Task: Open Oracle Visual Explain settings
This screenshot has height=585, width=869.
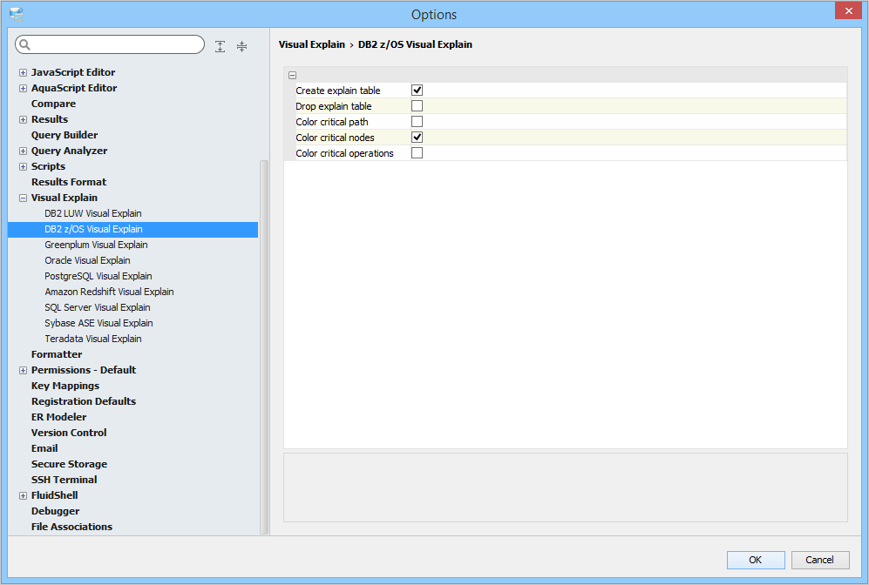Action: pos(87,260)
